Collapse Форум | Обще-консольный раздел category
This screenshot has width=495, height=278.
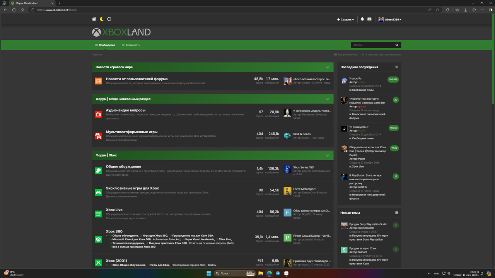(x=328, y=99)
